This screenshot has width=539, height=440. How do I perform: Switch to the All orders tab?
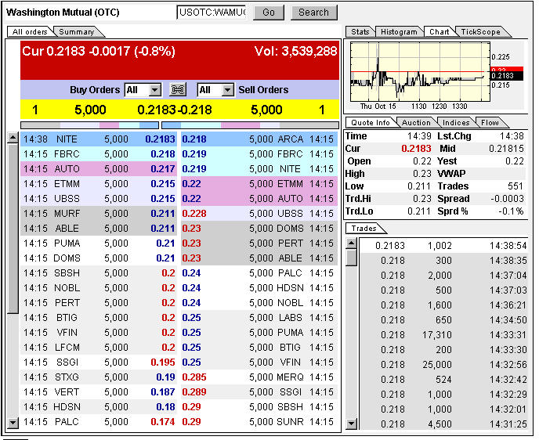tap(30, 32)
